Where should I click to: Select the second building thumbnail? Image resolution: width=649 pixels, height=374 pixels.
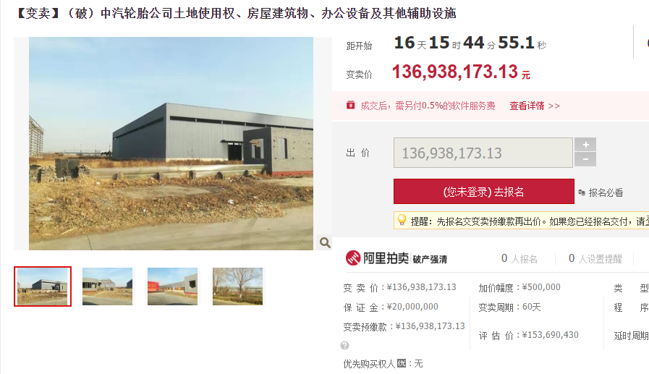(x=108, y=286)
